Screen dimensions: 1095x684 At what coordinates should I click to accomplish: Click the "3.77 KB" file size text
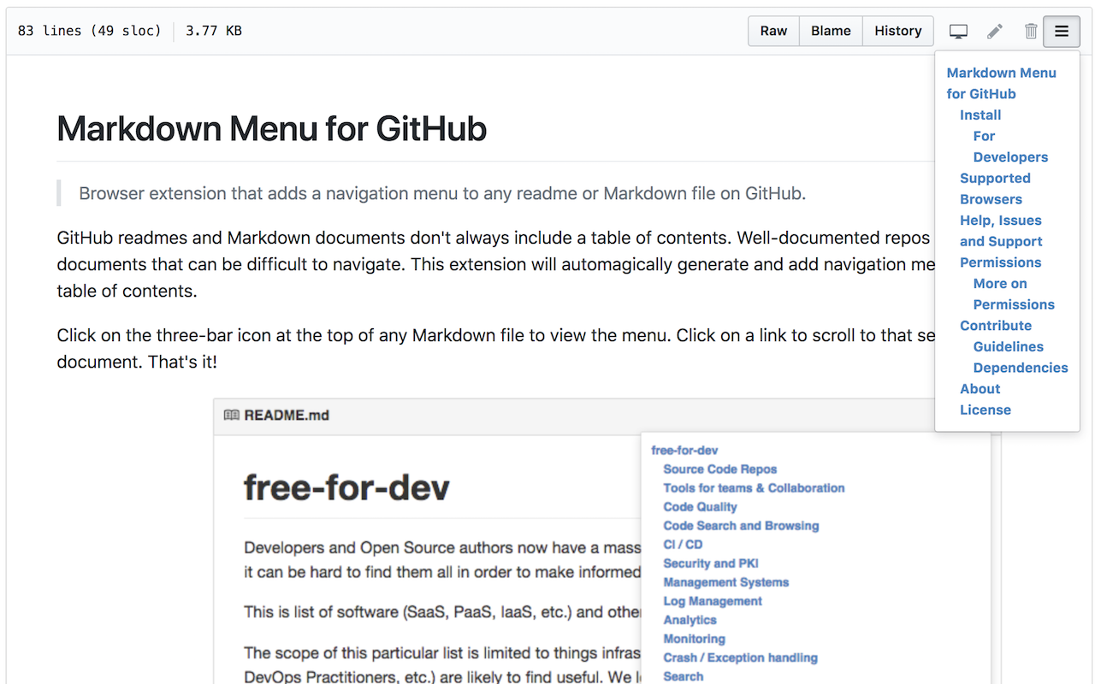214,31
